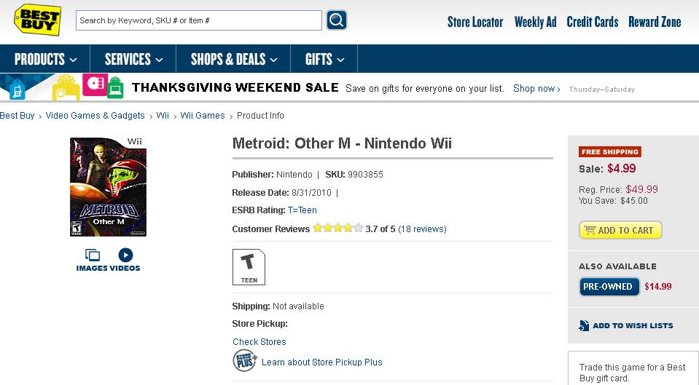Open the 18 reviews link
This screenshot has height=385, width=699.
click(x=422, y=229)
